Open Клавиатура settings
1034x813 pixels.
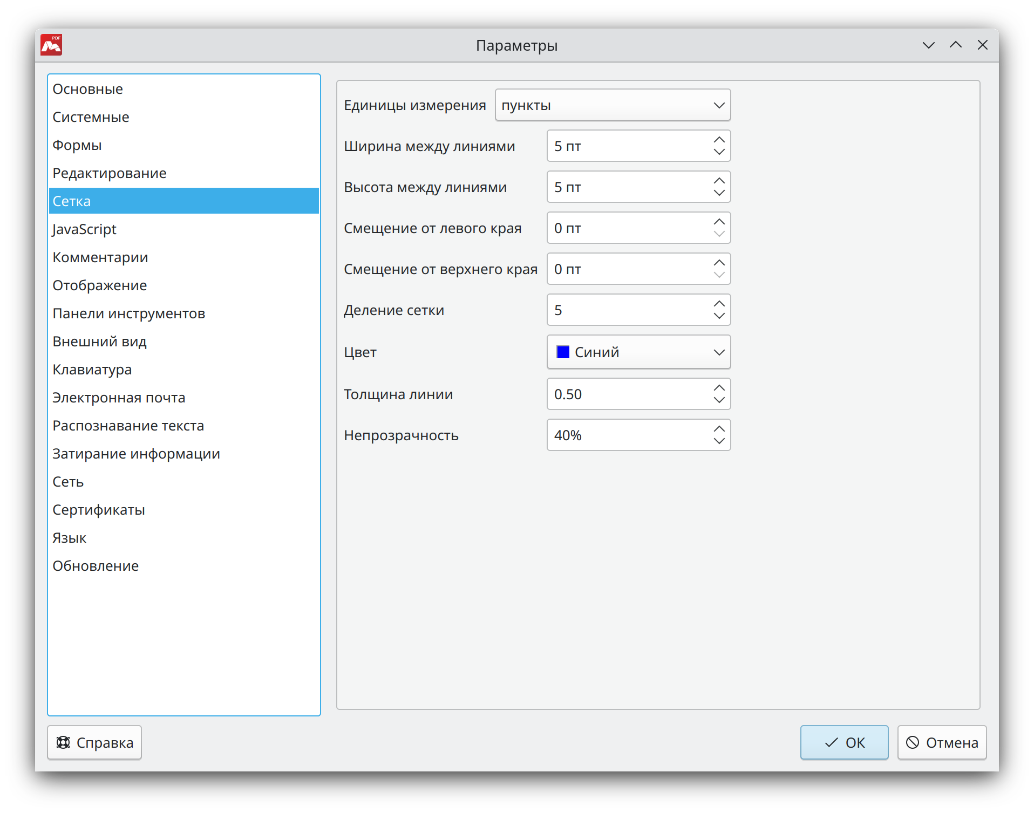click(x=183, y=370)
